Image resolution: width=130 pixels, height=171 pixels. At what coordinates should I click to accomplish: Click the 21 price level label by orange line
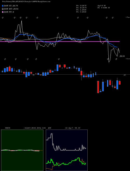(x=125, y=75)
